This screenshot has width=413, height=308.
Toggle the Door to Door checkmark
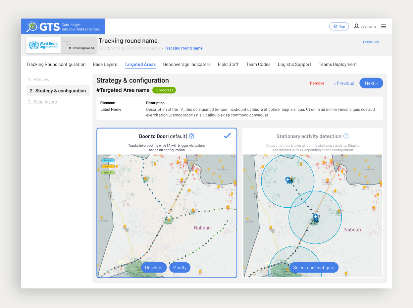227,135
